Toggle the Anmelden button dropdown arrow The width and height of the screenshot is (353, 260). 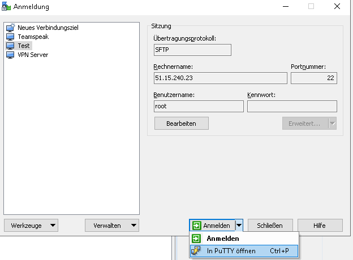(239, 226)
